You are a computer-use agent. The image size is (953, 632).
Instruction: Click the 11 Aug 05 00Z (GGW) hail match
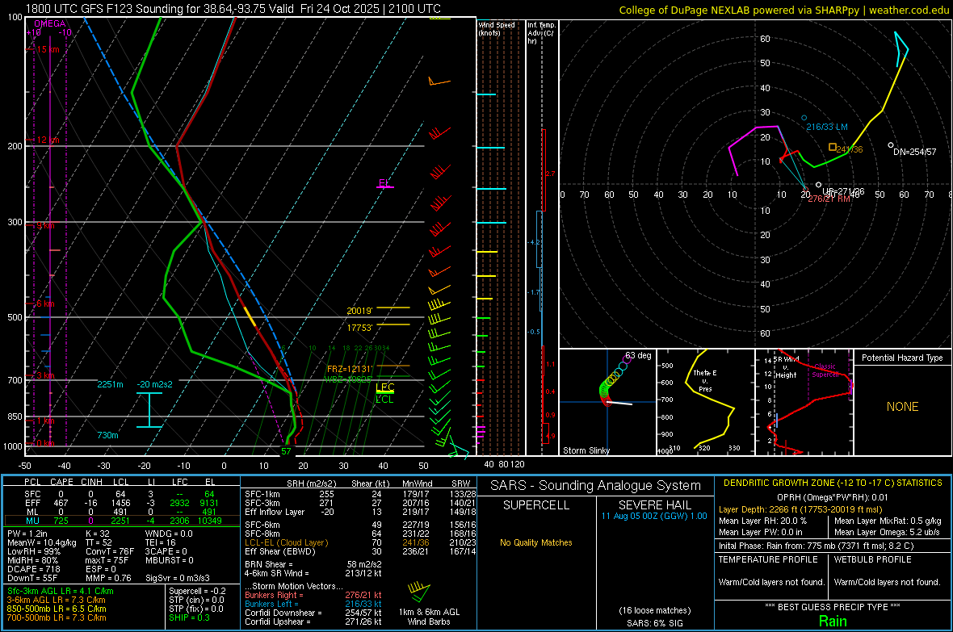pyautogui.click(x=654, y=516)
